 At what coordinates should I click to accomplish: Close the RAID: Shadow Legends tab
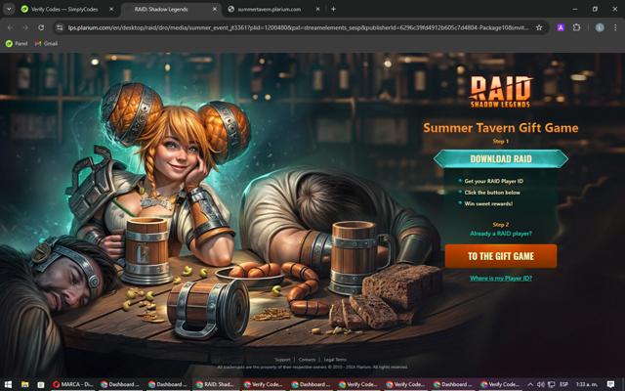215,9
